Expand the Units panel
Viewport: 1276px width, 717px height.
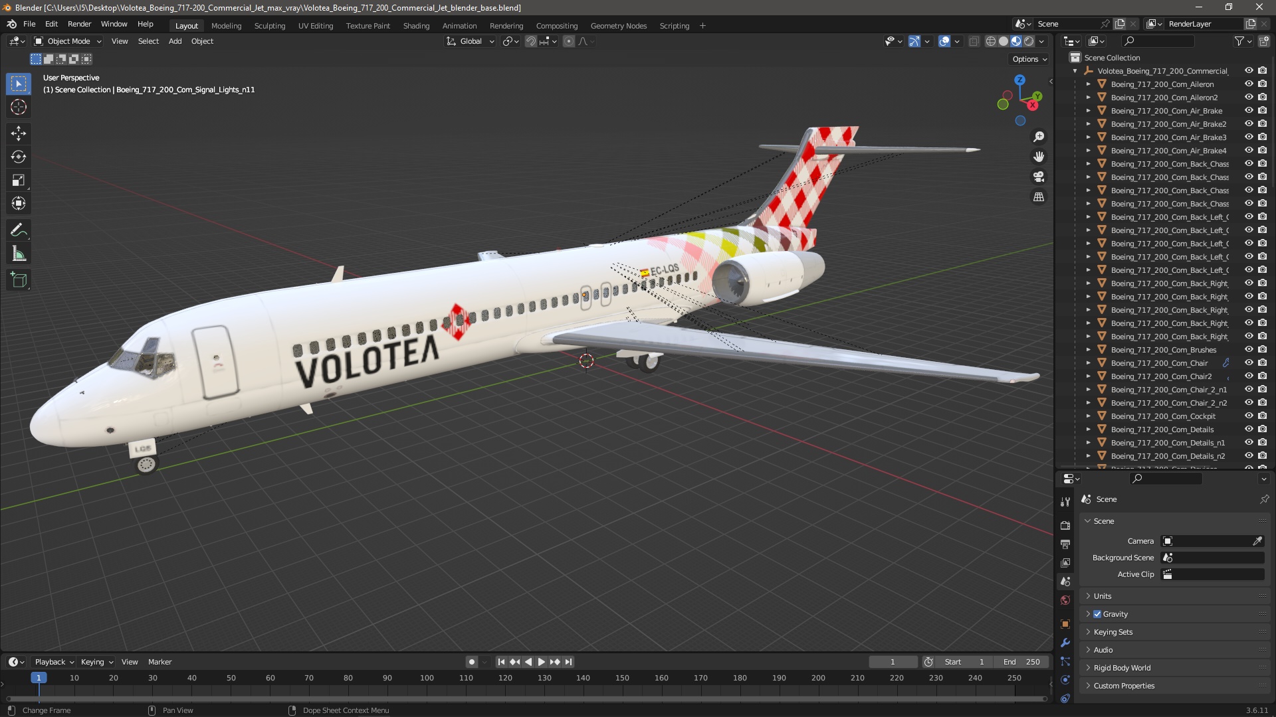[1103, 596]
